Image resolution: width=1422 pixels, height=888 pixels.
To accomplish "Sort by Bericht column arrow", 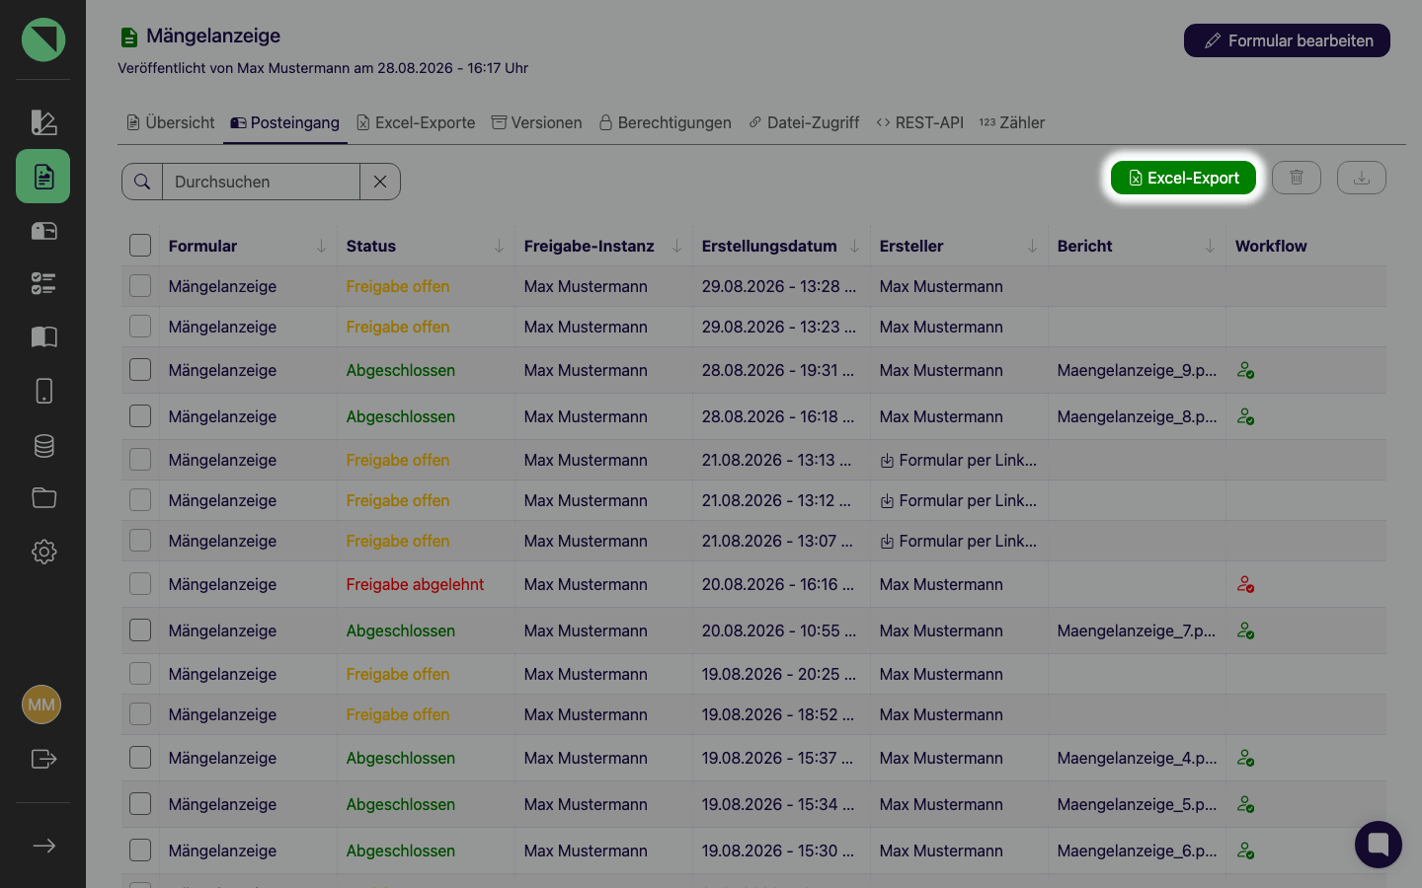I will (x=1210, y=246).
